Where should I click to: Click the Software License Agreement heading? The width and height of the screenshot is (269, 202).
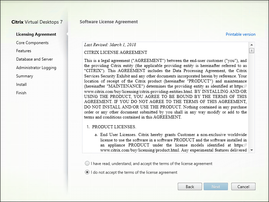(x=109, y=22)
